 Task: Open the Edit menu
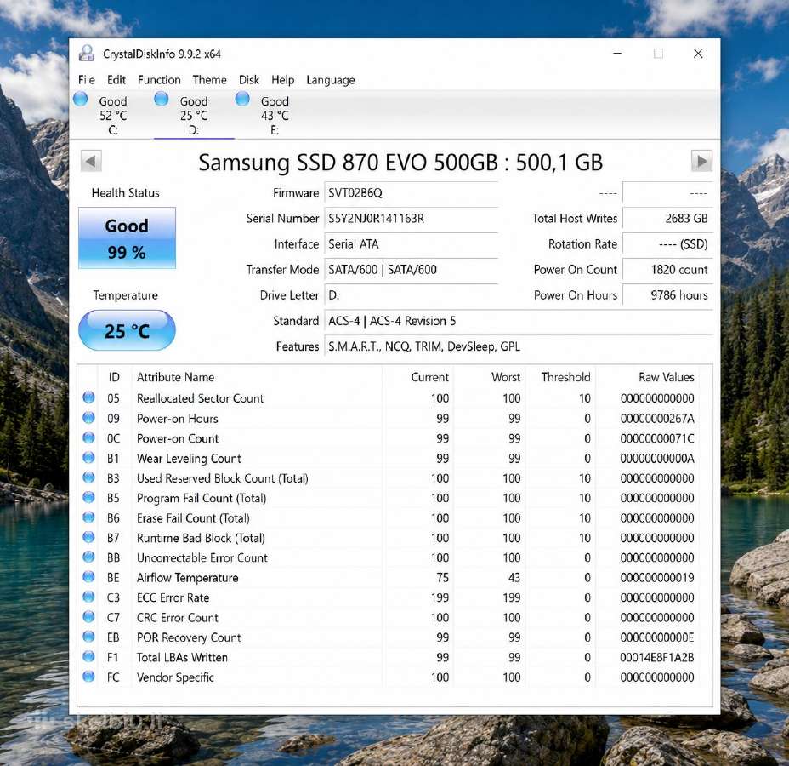[116, 79]
